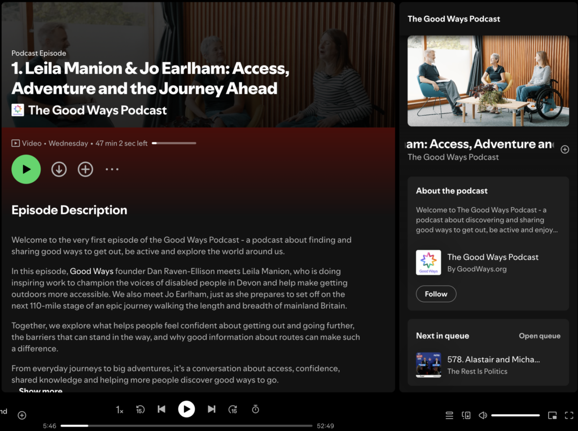Viewport: 578px width, 431px height.
Task: Click the episode progress bar next to 47 min left
Action: [x=174, y=143]
